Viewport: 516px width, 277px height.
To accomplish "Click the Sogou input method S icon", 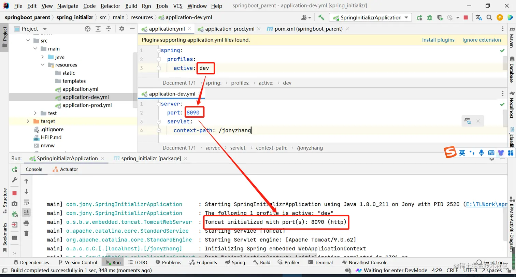I will tap(450, 152).
